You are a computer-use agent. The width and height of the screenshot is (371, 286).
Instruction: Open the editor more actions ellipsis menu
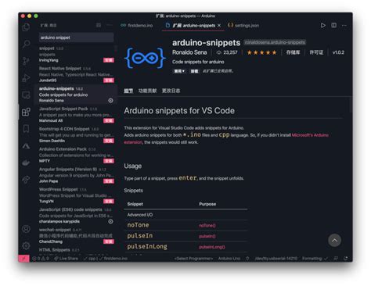click(x=344, y=25)
